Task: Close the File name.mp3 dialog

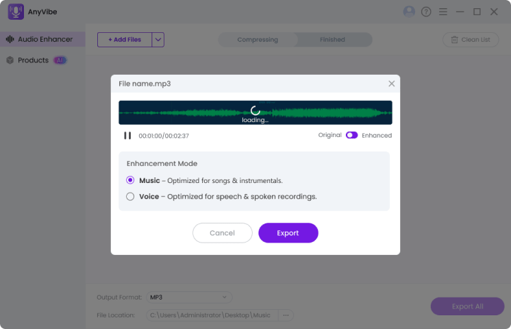Action: click(x=391, y=84)
